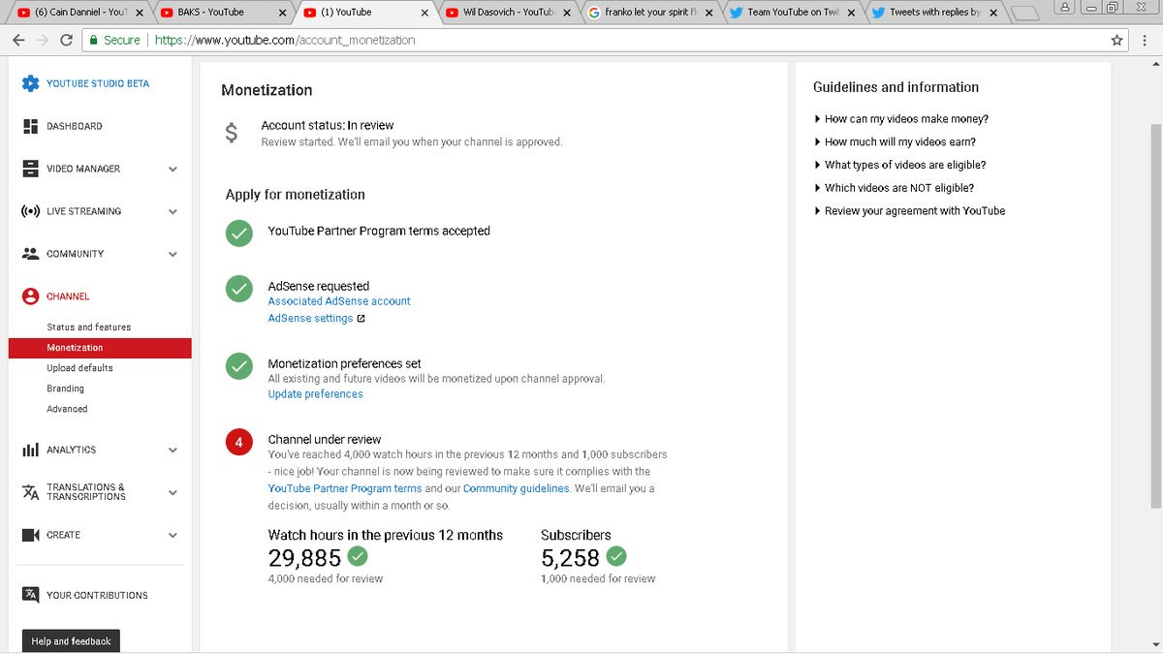The width and height of the screenshot is (1163, 654).
Task: Open Advanced submenu item
Action: pos(67,409)
